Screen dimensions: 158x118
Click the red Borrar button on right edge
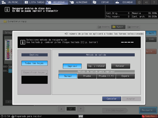coord(151,51)
